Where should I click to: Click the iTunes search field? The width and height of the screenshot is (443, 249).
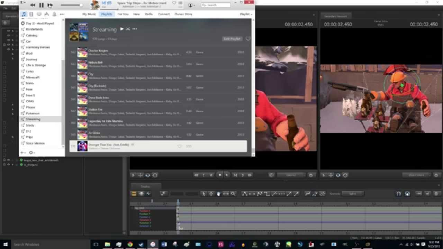216,5
